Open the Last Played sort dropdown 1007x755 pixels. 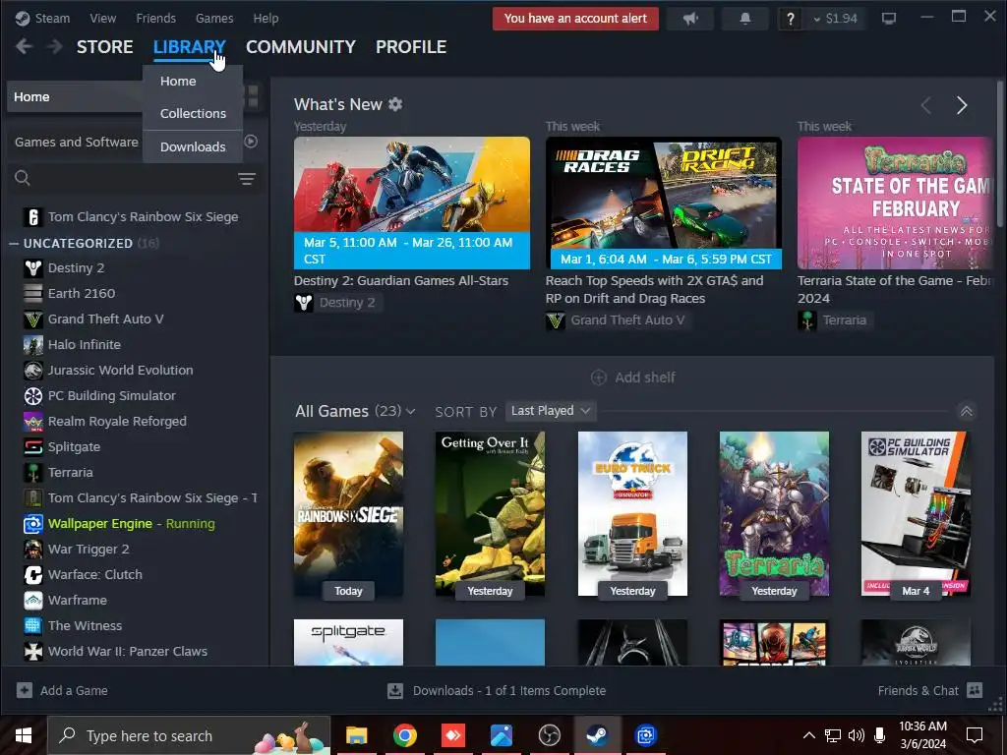tap(551, 411)
